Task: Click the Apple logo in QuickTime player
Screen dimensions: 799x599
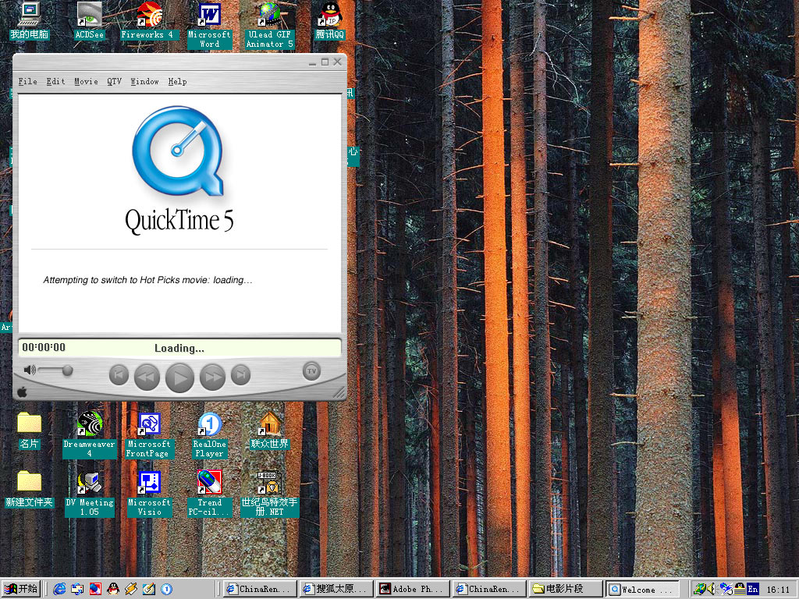Action: (22, 392)
